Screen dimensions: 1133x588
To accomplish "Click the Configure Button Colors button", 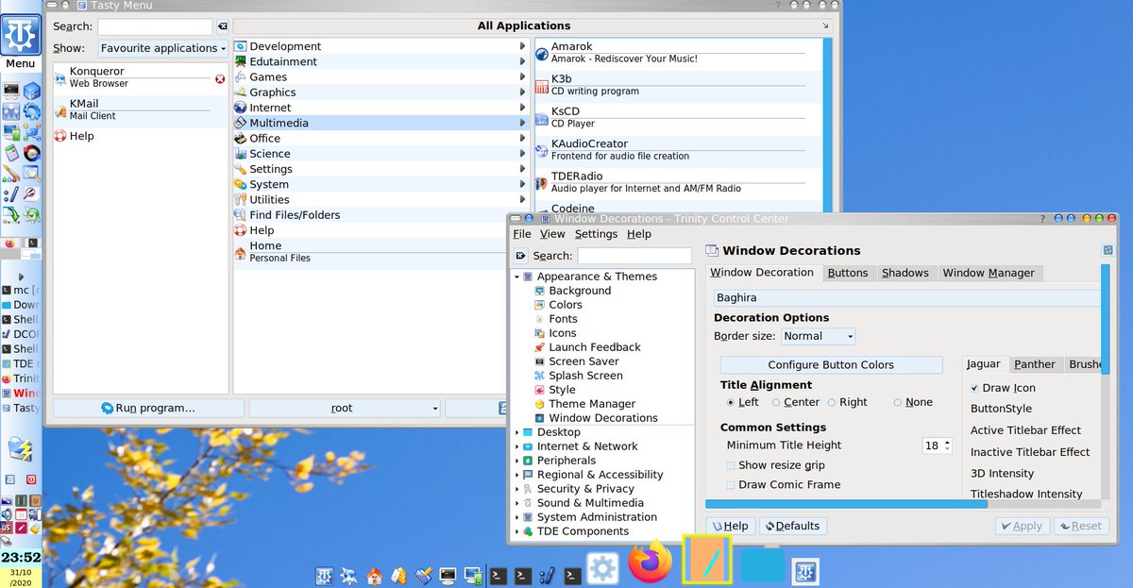I will (831, 365).
